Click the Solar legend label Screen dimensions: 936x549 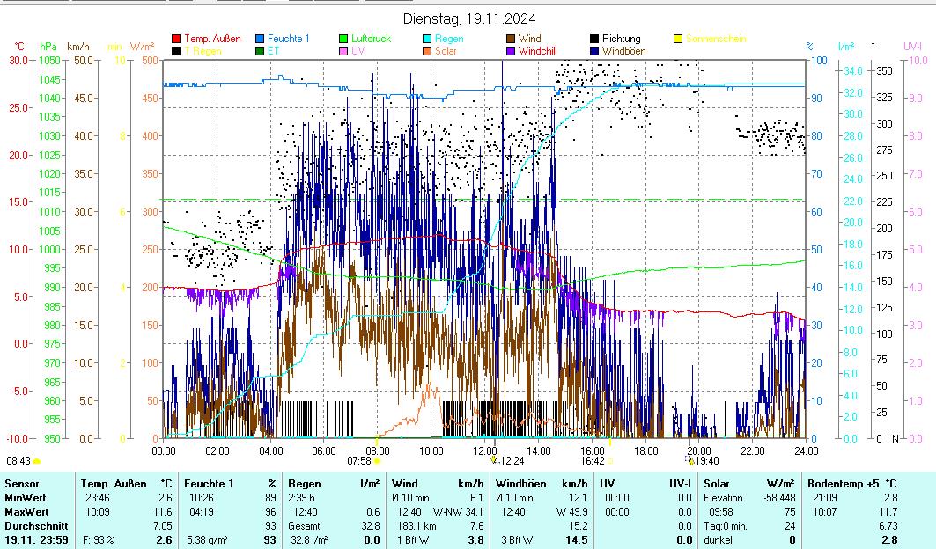446,51
